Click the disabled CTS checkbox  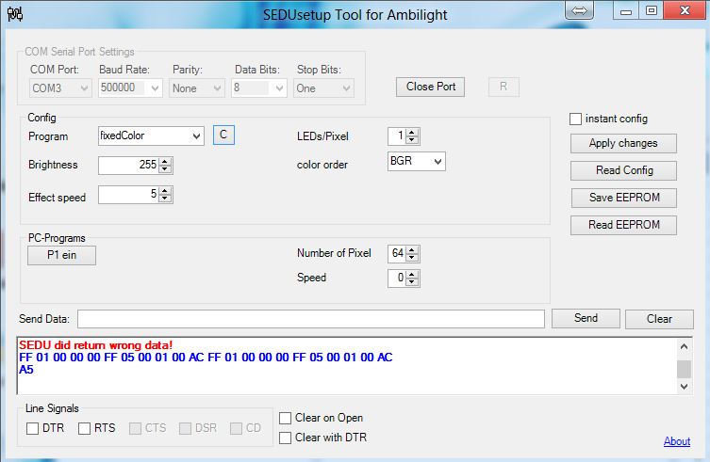pyautogui.click(x=135, y=428)
